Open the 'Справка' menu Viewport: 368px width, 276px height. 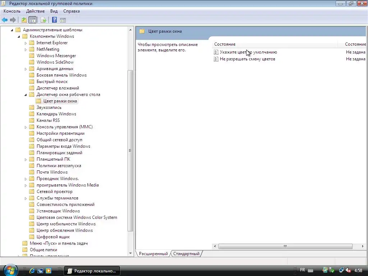point(72,11)
